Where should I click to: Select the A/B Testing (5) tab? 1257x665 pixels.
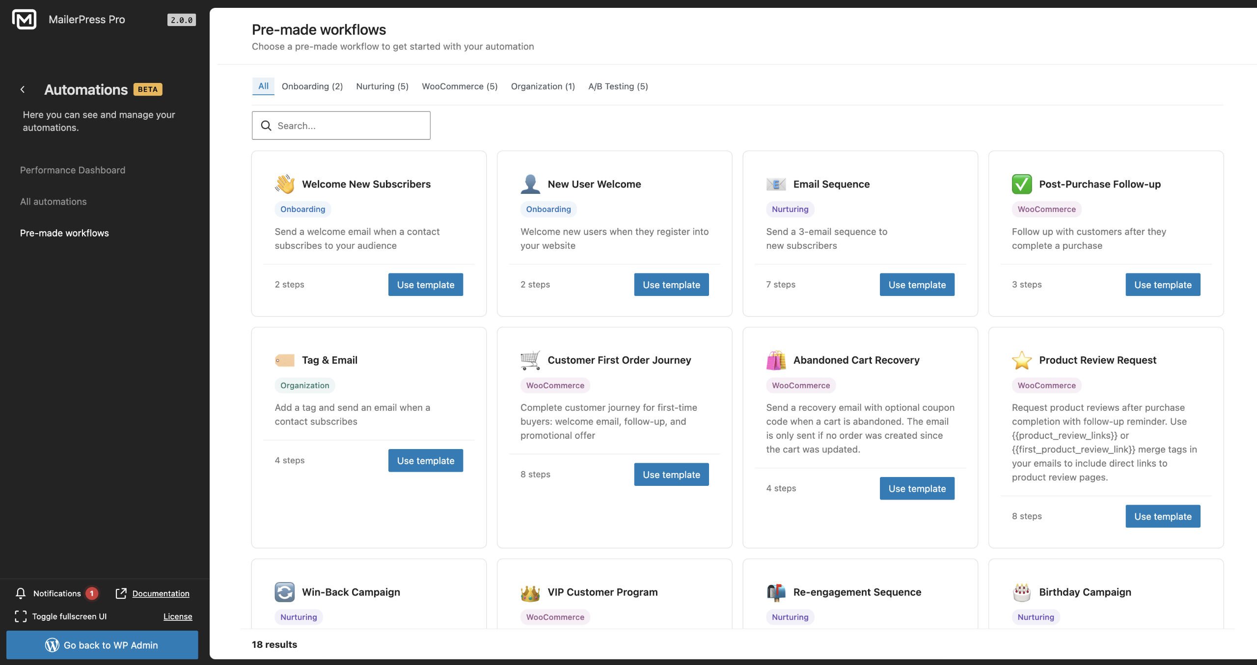[618, 86]
